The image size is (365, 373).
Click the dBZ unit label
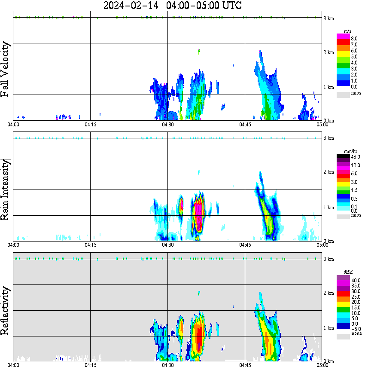348,272
